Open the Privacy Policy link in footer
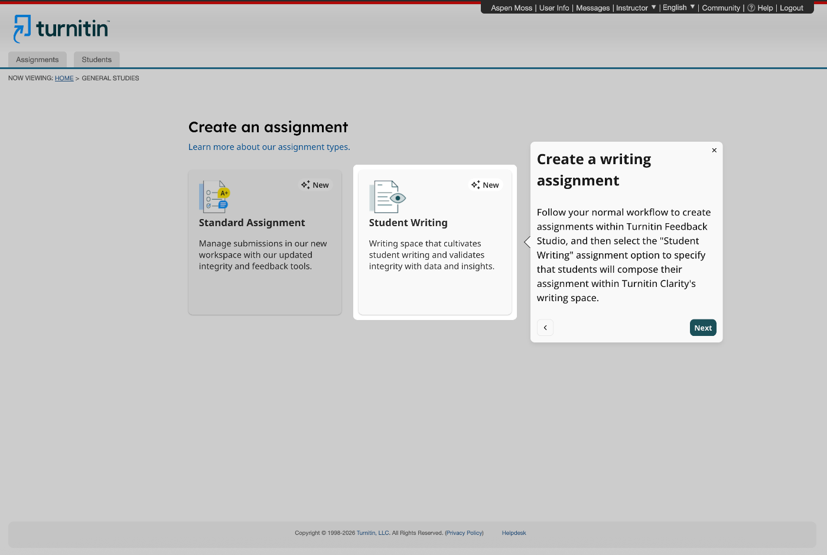 tap(464, 533)
